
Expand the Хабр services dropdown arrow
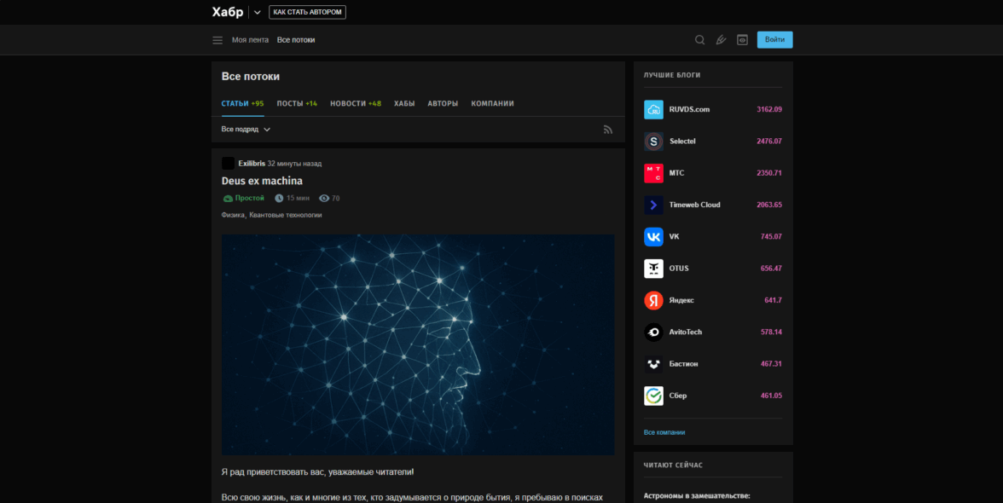click(258, 13)
